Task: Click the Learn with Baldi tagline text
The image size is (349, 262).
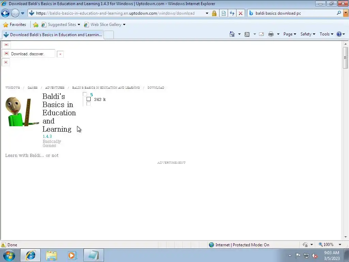Action: coord(32,156)
